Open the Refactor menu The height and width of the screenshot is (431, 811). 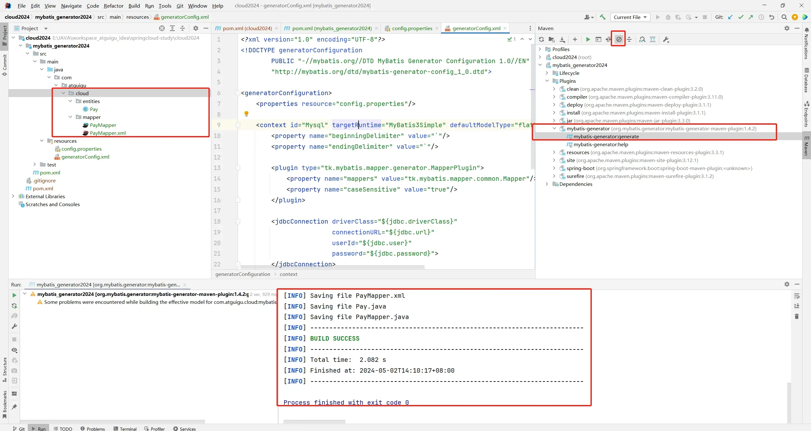113,6
